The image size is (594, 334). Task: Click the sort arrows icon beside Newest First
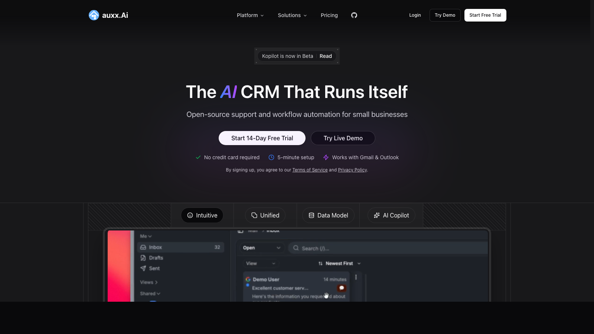(320, 263)
